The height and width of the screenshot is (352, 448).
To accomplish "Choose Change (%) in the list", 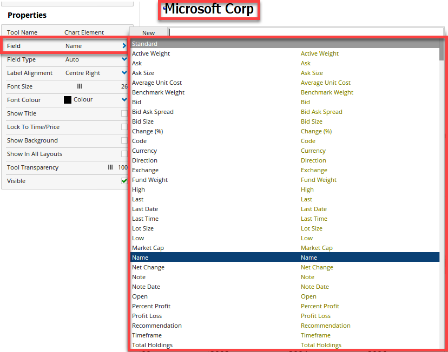I will coord(285,131).
